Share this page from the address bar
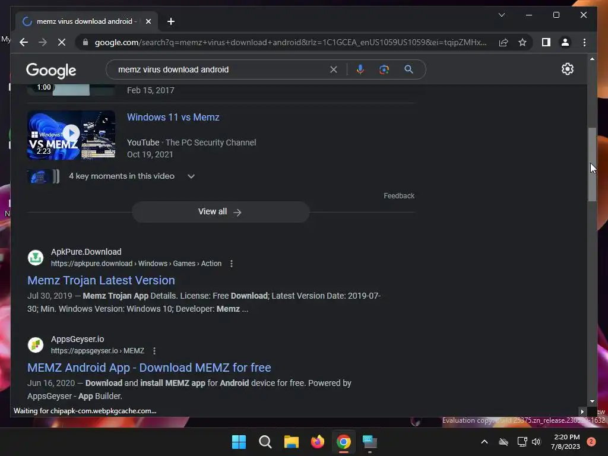Image resolution: width=608 pixels, height=456 pixels. click(x=503, y=42)
